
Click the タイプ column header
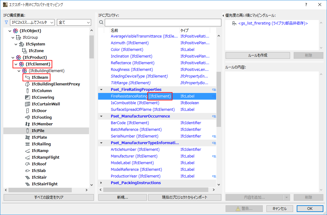[195, 31]
